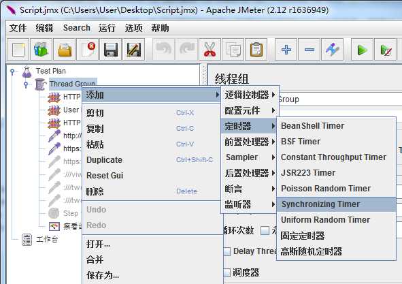The image size is (402, 284).
Task: Choose JSR223 Timer
Action: [x=337, y=173]
